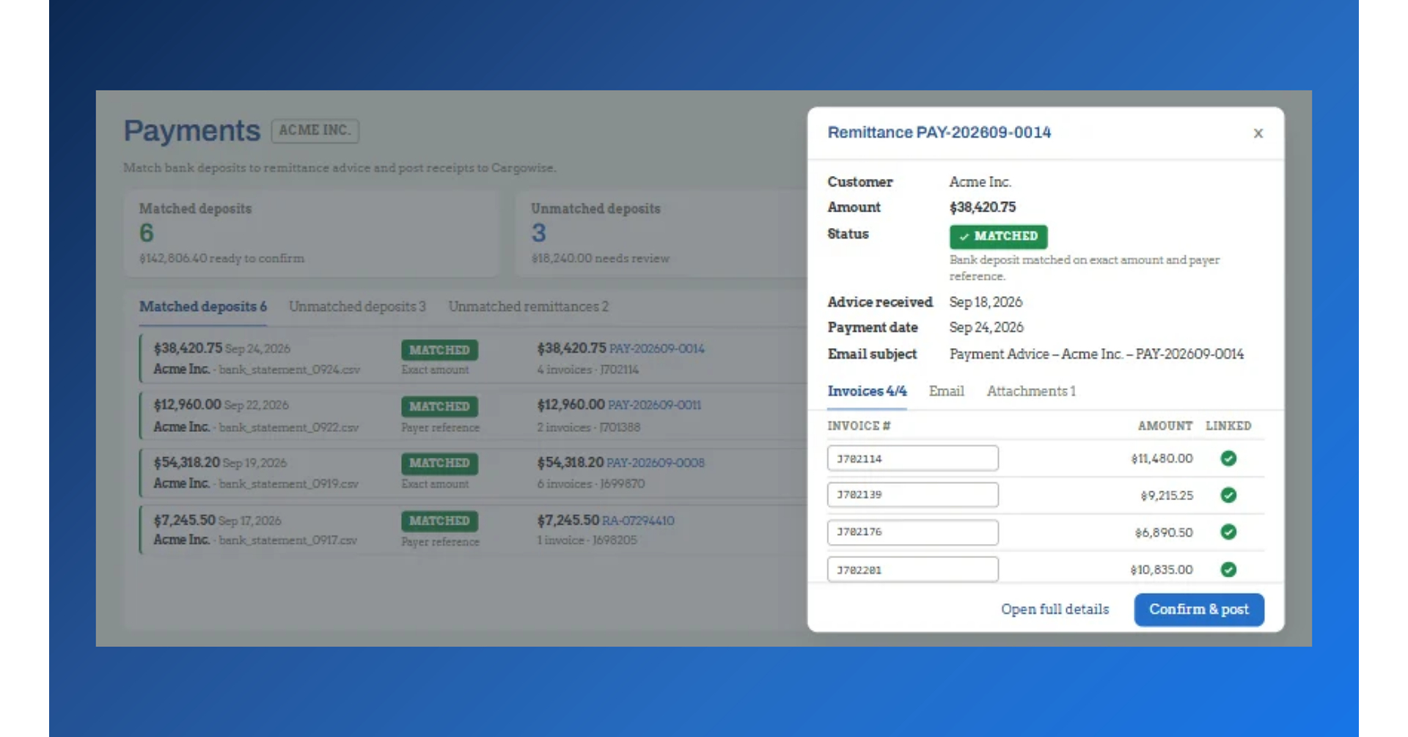Viewport: 1408px width, 737px height.
Task: Click bank_statement_0924.csv file name
Action: (289, 370)
